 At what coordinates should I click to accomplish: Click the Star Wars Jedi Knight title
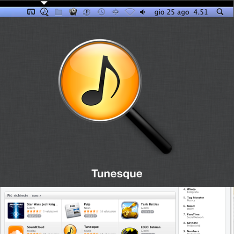click(42, 205)
